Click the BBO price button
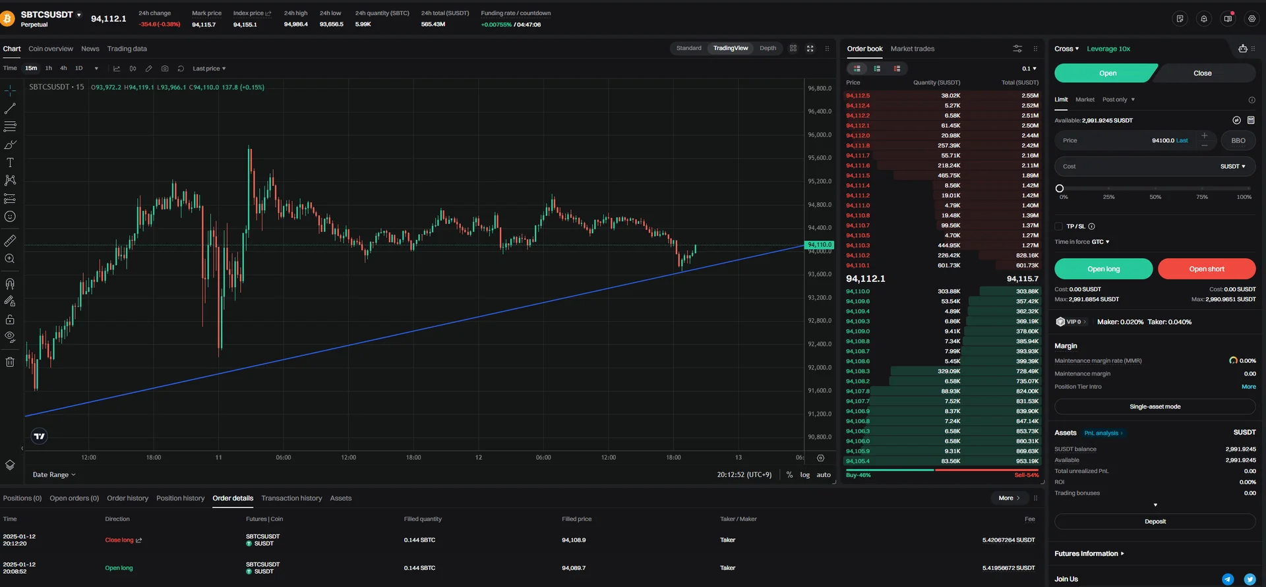1266x587 pixels. point(1238,140)
